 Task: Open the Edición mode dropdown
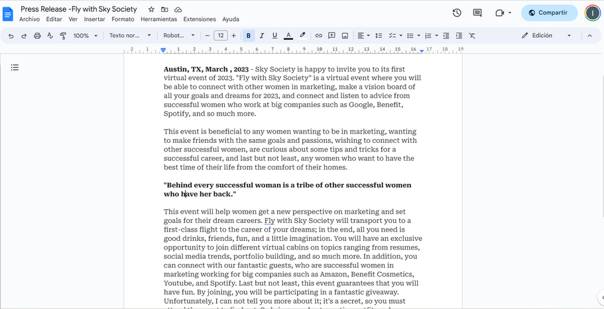547,36
